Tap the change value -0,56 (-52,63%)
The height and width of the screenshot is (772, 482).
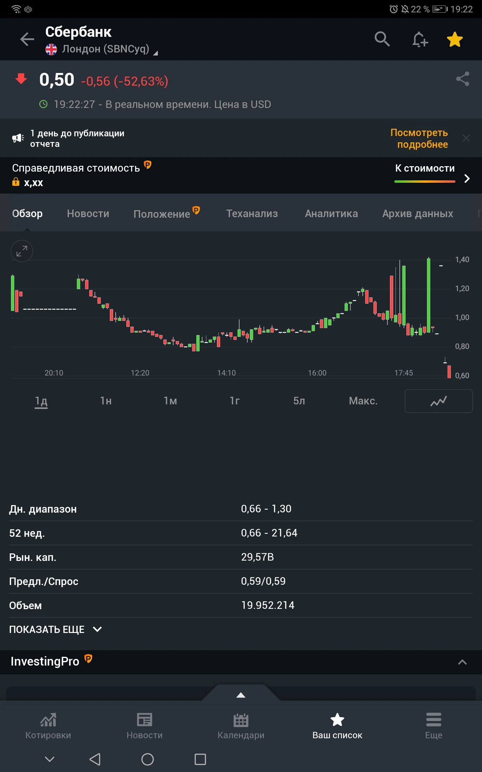pos(124,81)
